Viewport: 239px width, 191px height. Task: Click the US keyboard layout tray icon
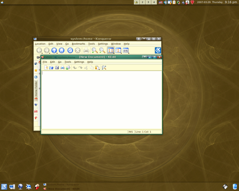coord(160,2)
